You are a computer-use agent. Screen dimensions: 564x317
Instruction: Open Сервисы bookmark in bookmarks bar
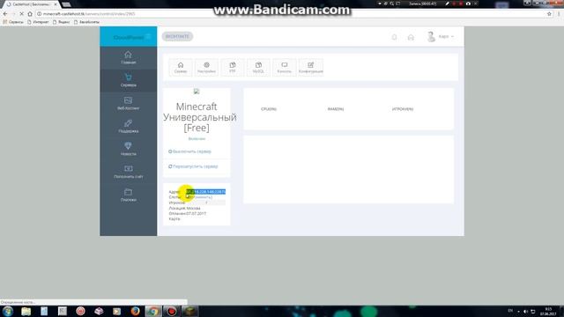pyautogui.click(x=13, y=22)
